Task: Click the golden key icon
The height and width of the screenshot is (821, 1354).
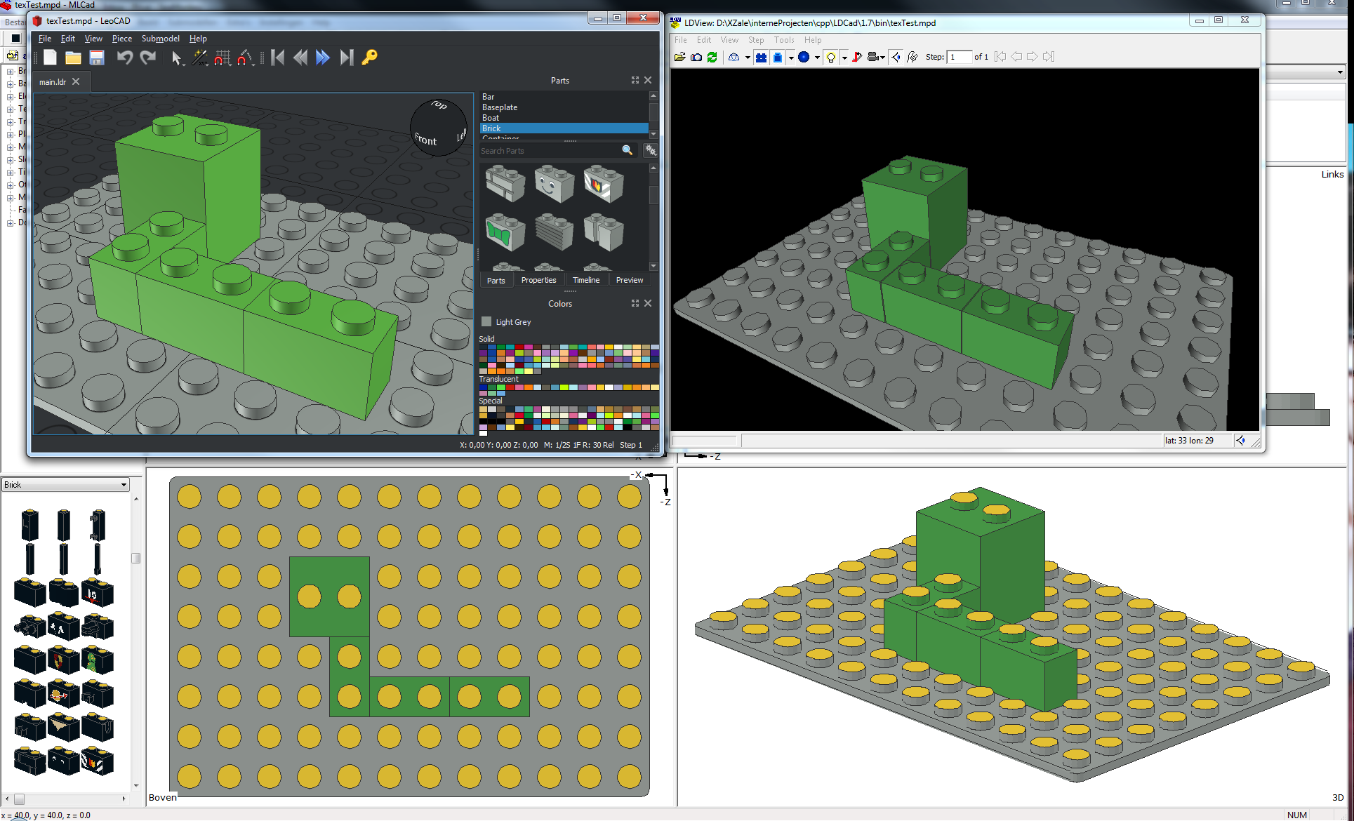Action: click(x=370, y=58)
